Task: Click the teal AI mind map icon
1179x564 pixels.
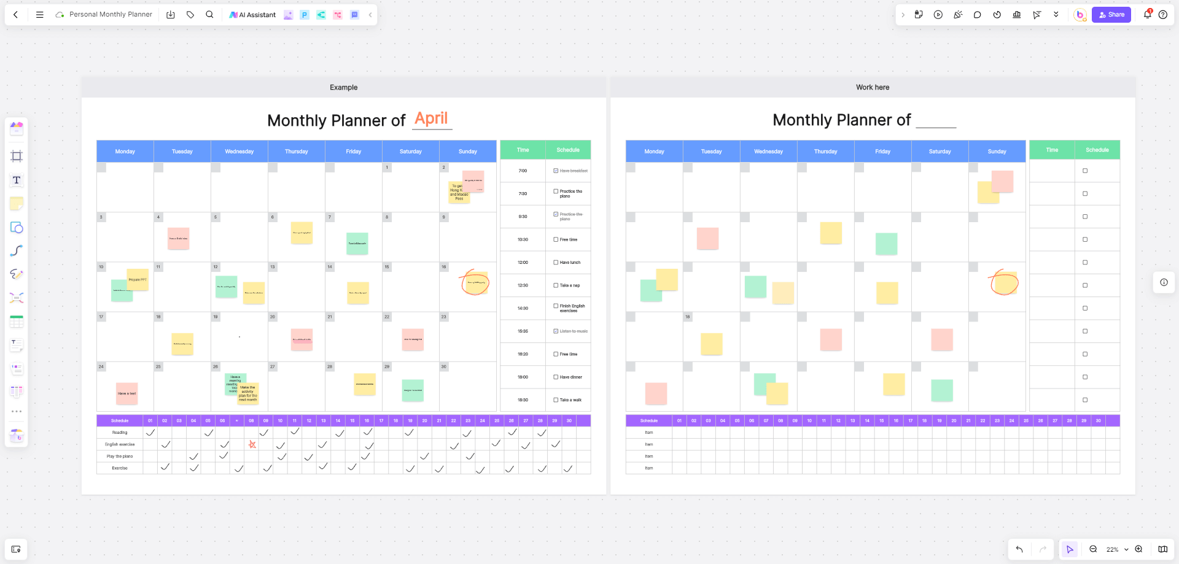Action: point(321,15)
